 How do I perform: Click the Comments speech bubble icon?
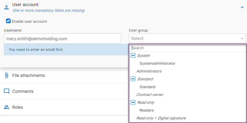click(x=7, y=91)
